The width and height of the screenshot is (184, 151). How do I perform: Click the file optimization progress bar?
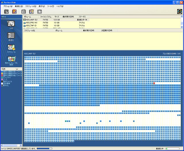(45, 149)
